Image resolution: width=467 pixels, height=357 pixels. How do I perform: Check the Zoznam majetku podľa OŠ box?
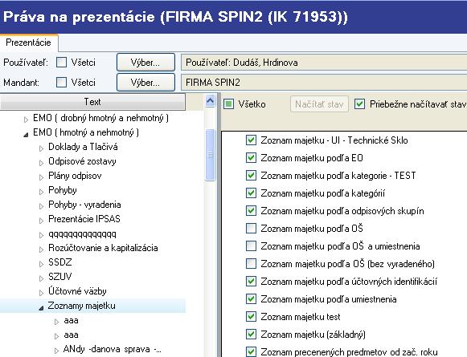251,229
